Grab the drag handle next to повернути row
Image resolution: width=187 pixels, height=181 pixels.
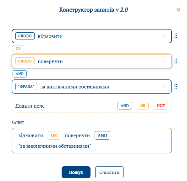pos(176,61)
